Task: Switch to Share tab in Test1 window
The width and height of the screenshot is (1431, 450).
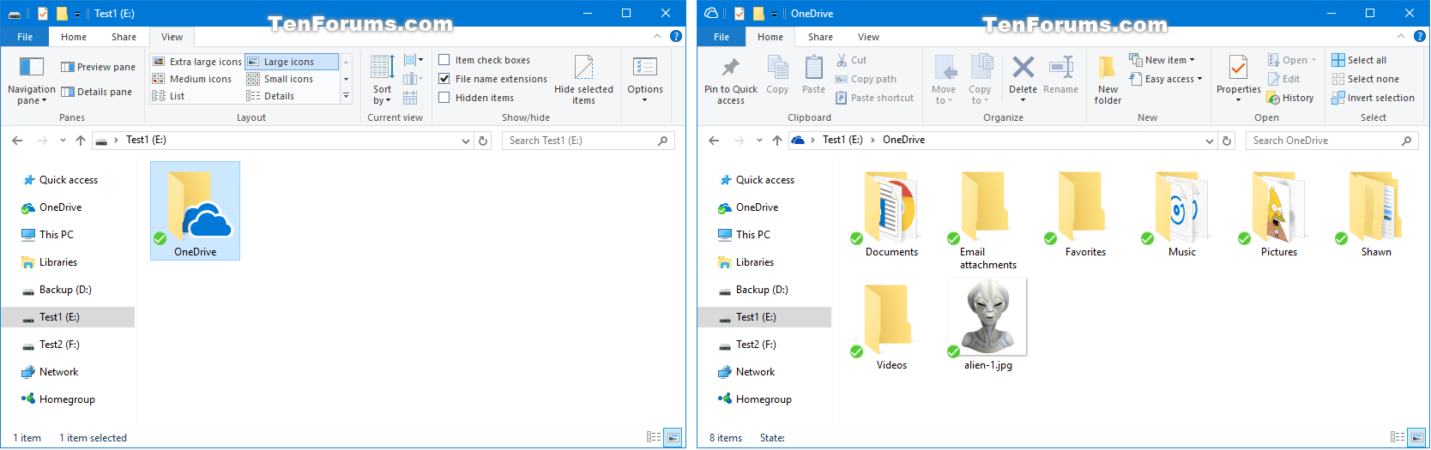Action: coord(124,37)
